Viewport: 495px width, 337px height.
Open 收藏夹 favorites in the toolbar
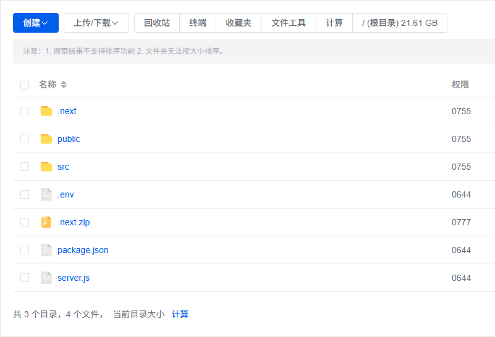(x=239, y=23)
